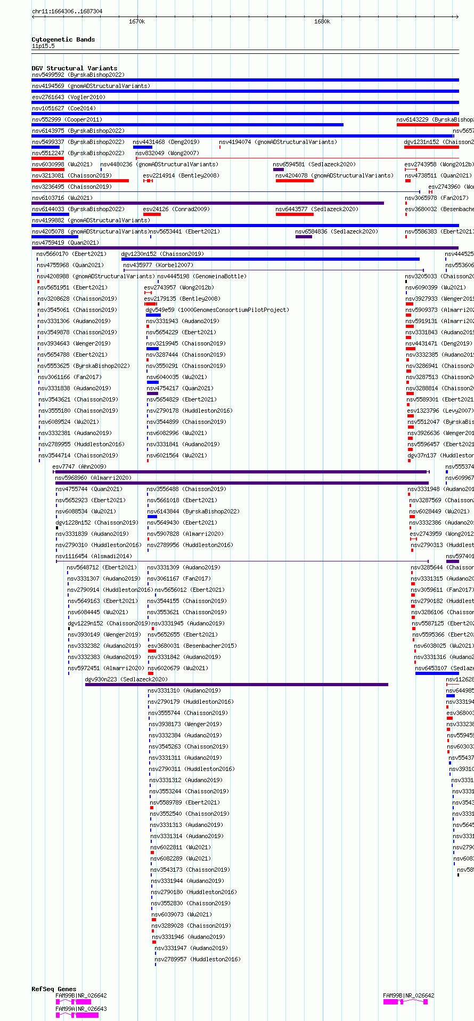Screen dimensions: 474x1021
Task: Open nsv435977 (Korbel2007) variant
Action: [x=158, y=265]
